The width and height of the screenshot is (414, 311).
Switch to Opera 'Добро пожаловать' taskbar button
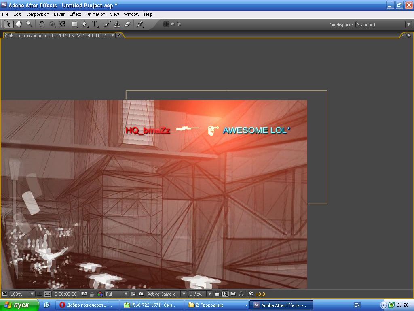pyautogui.click(x=87, y=305)
